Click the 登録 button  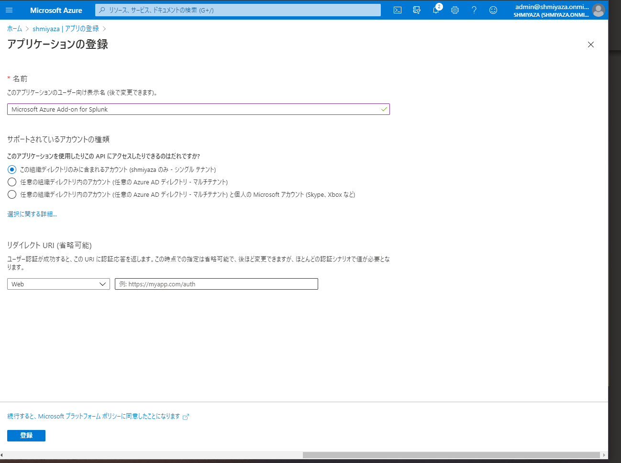(26, 435)
